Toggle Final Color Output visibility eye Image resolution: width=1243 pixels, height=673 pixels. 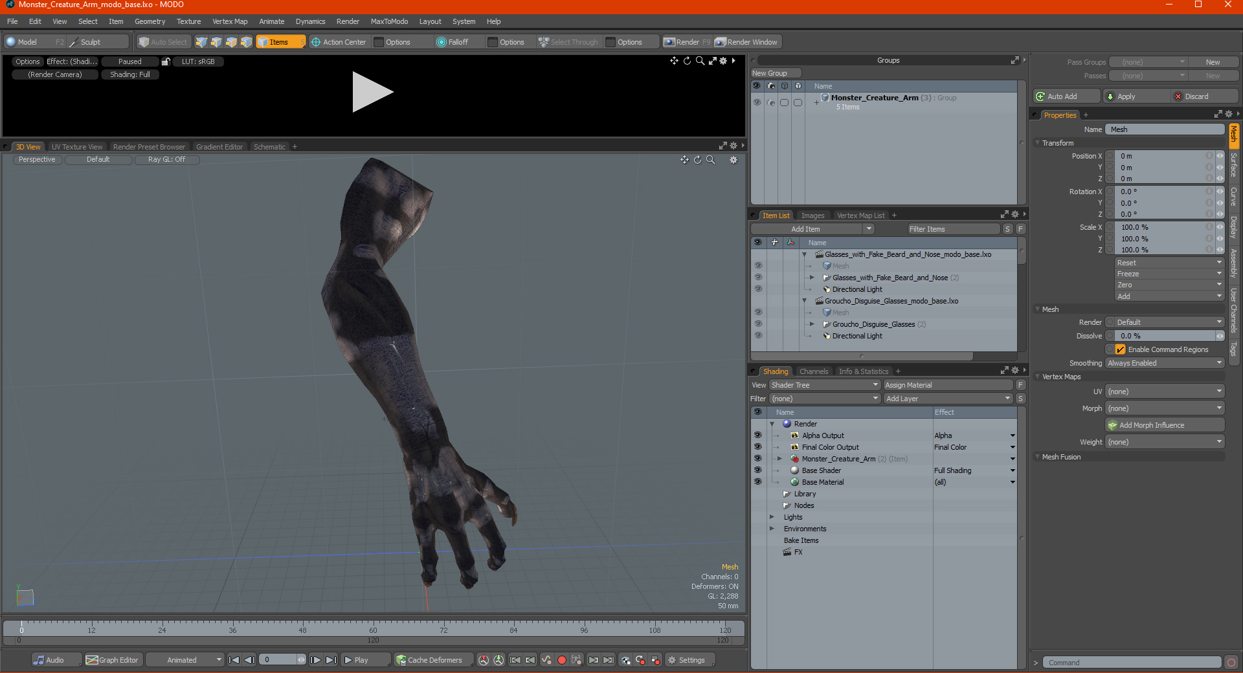757,447
